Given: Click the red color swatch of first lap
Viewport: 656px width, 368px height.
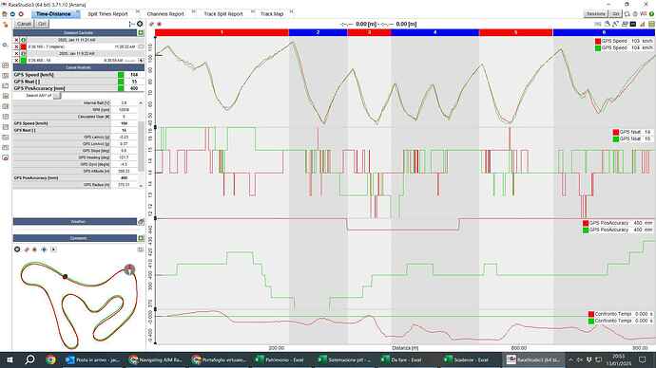Looking at the screenshot, I should pyautogui.click(x=24, y=46).
